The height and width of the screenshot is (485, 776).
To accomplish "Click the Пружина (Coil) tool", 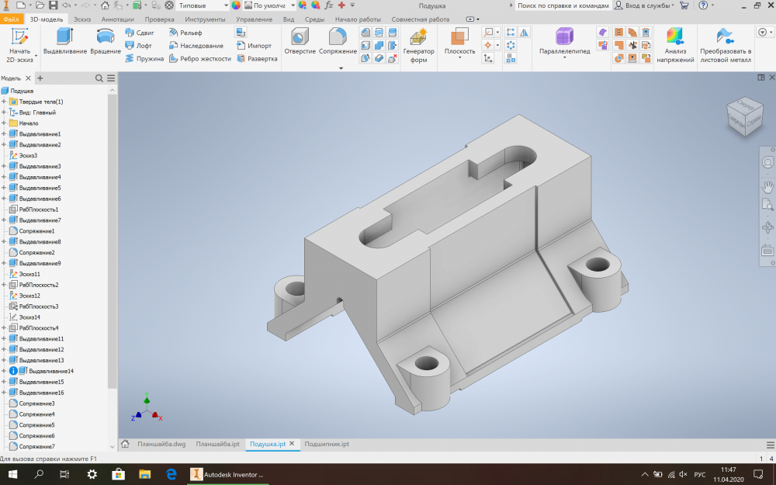I will [x=144, y=58].
